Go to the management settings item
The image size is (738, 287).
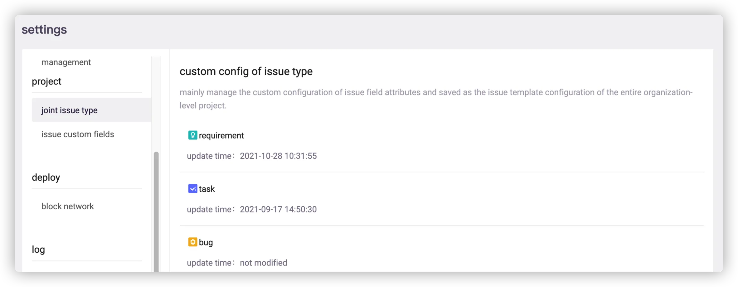pyautogui.click(x=66, y=62)
